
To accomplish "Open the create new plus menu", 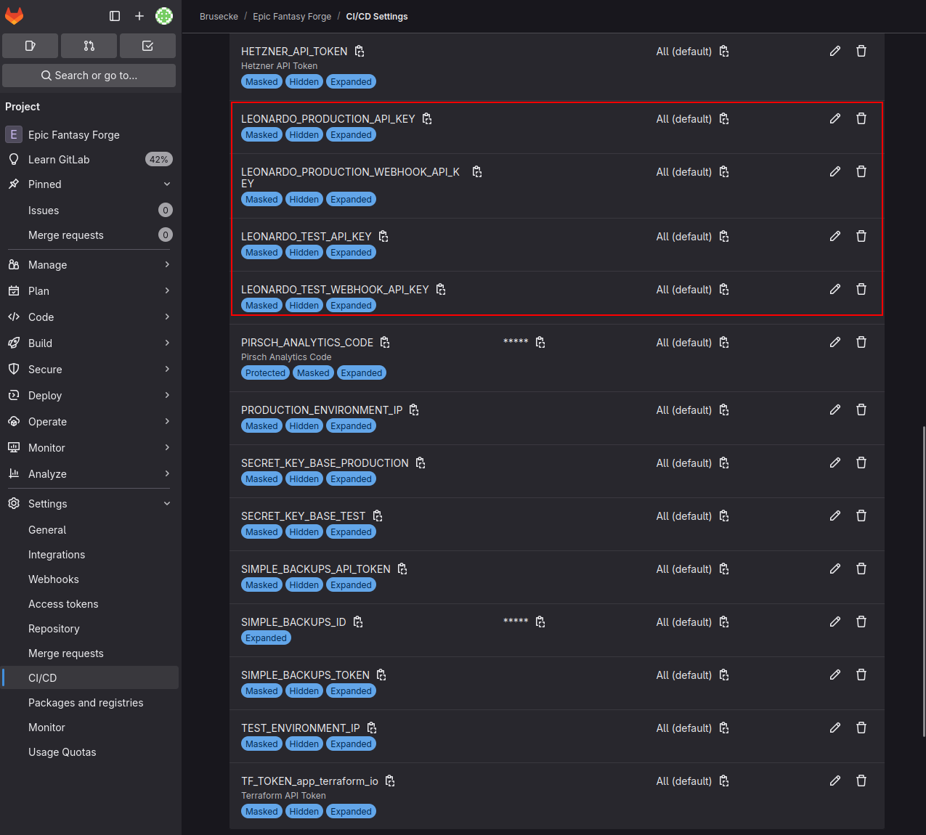I will click(x=139, y=16).
